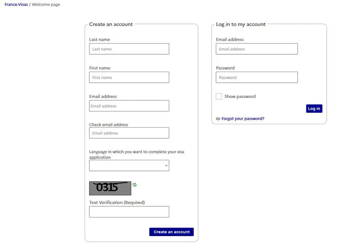The image size is (340, 245).
Task: Select the Welcome page breadcrumb item
Action: (46, 5)
